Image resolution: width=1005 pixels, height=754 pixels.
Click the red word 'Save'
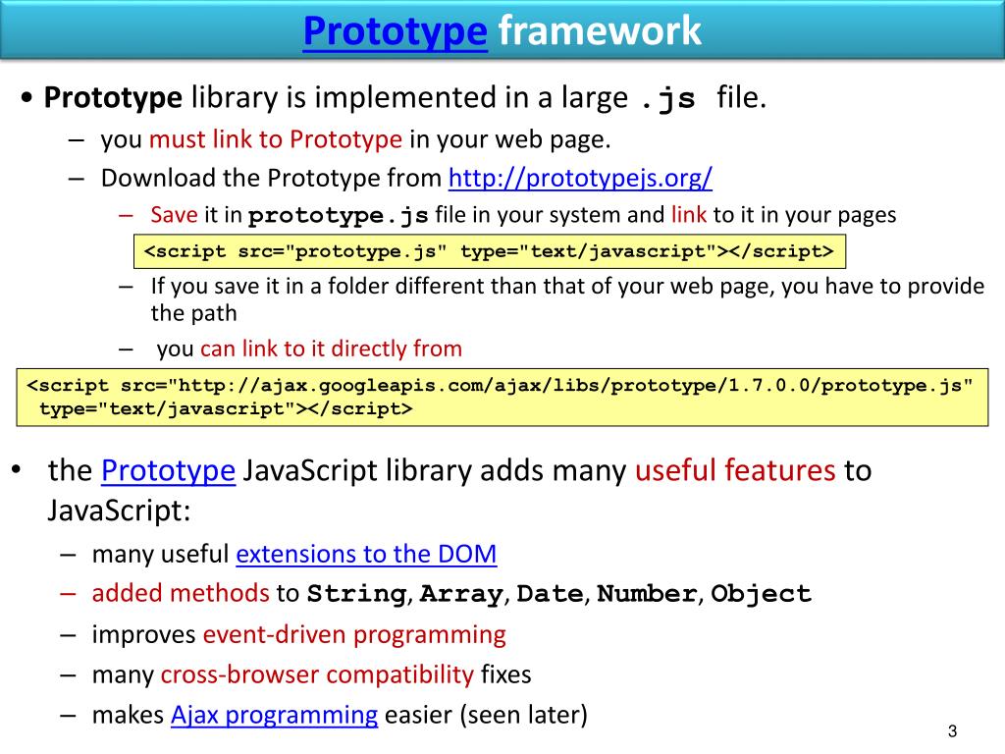(x=174, y=215)
